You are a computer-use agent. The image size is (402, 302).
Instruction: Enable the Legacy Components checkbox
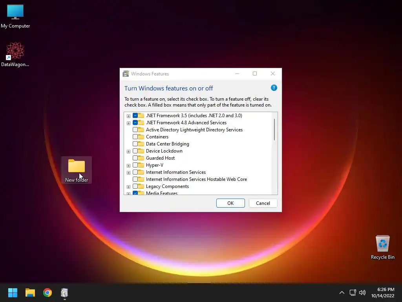pyautogui.click(x=135, y=186)
